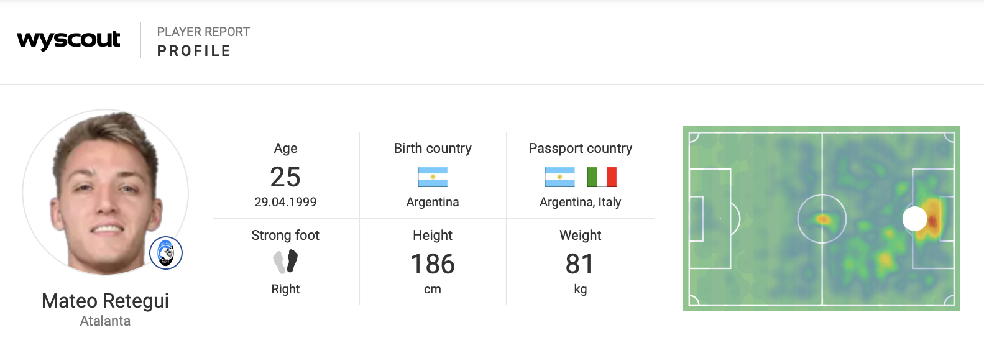Click the Argentina, Italy passport text

581,202
